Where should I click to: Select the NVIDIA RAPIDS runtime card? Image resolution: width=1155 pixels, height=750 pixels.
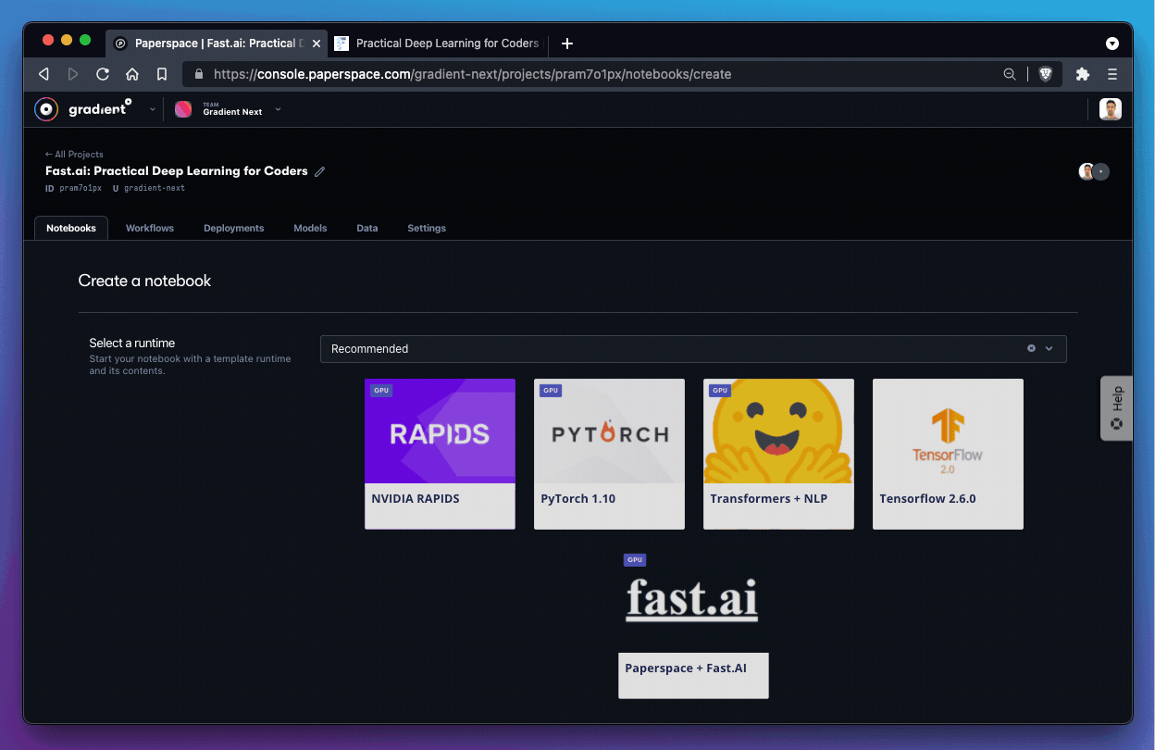[x=440, y=454]
